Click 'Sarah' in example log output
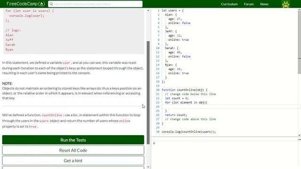The image size is (301, 169). (10, 45)
